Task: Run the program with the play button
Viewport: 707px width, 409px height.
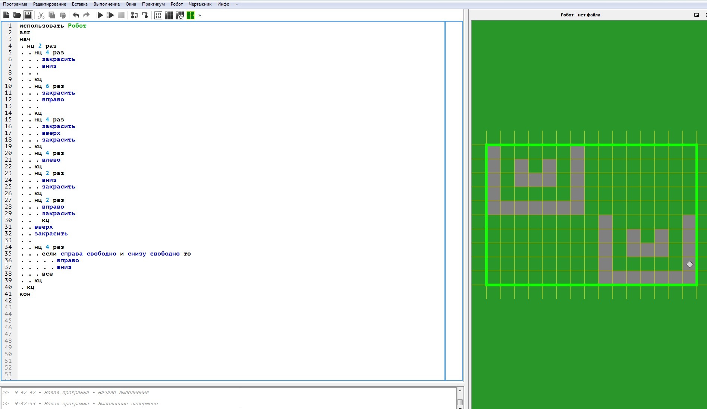Action: click(100, 15)
